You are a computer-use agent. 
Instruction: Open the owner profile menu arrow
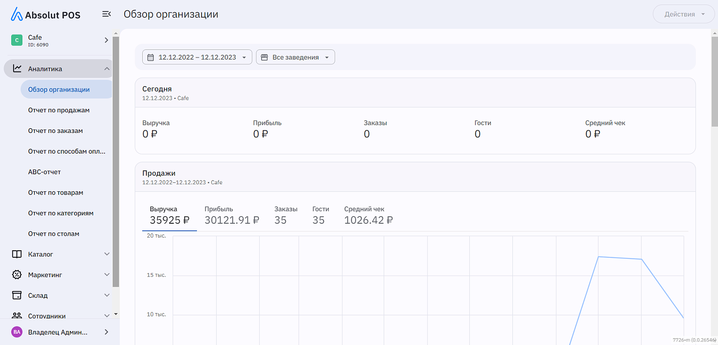pyautogui.click(x=106, y=332)
